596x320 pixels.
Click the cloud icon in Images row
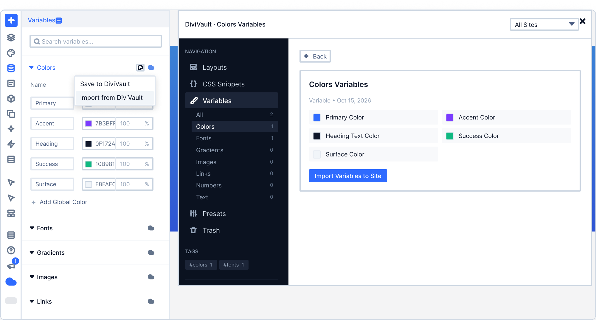[x=151, y=277]
